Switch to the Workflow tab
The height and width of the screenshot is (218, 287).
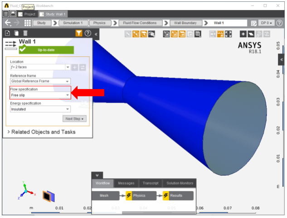coord(102,183)
